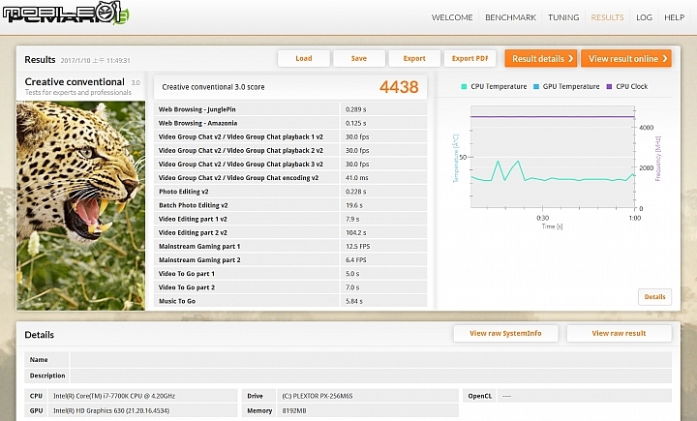The height and width of the screenshot is (421, 697).
Task: Click View result online
Action: tap(626, 59)
